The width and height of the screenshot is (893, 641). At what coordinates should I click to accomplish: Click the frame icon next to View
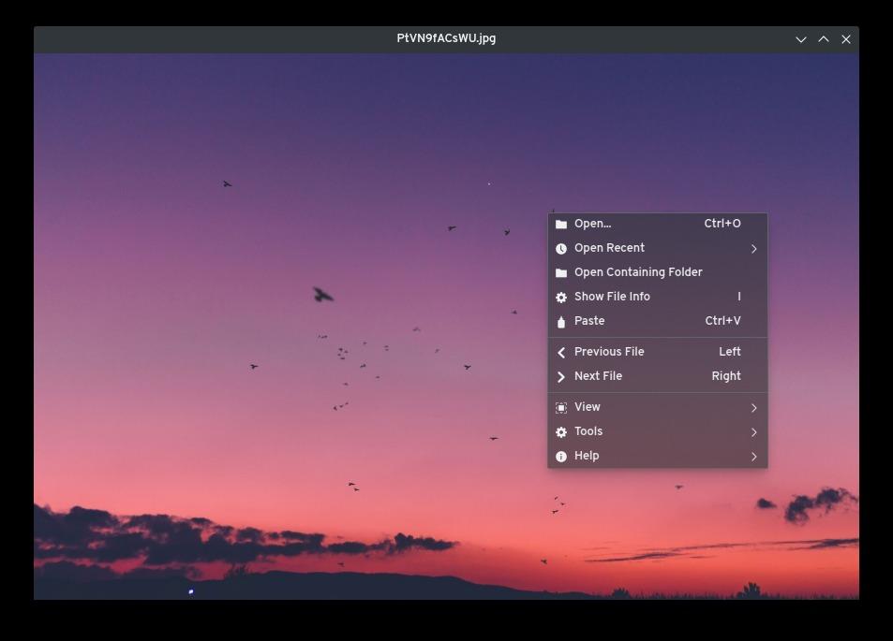click(560, 406)
